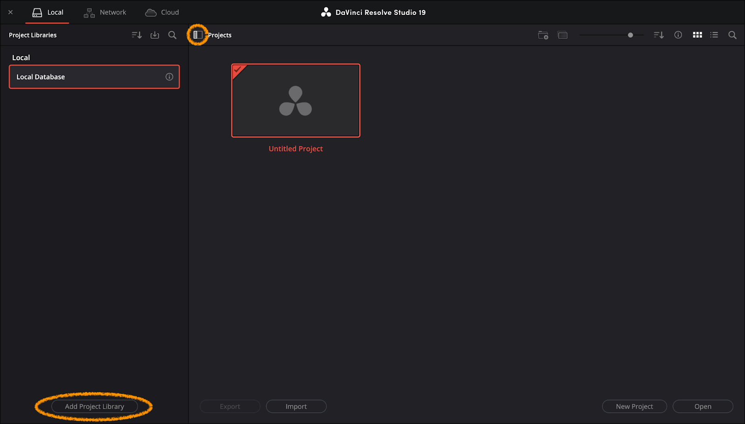745x424 pixels.
Task: Click the thumbnail view icon beside new-folder icon
Action: point(562,35)
